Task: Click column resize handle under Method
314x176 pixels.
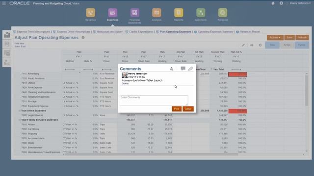Action: click(70, 69)
